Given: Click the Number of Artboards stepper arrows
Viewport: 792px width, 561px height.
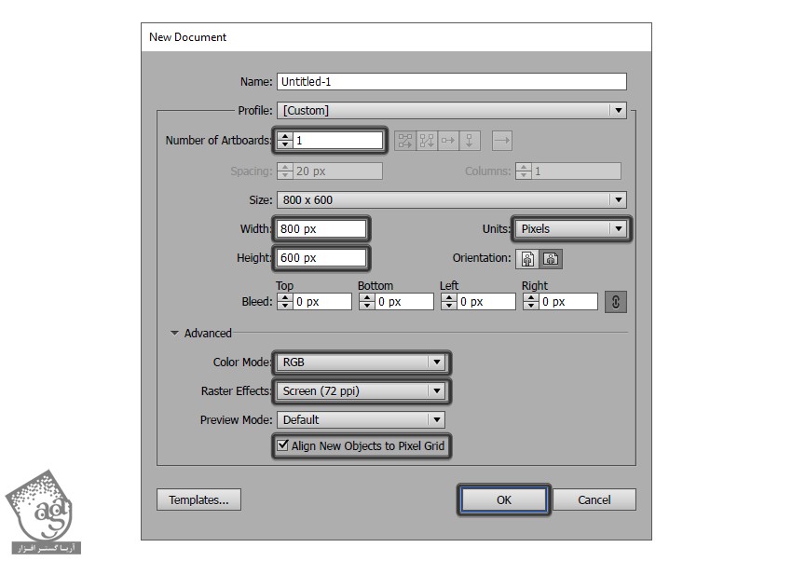Looking at the screenshot, I should click(285, 141).
